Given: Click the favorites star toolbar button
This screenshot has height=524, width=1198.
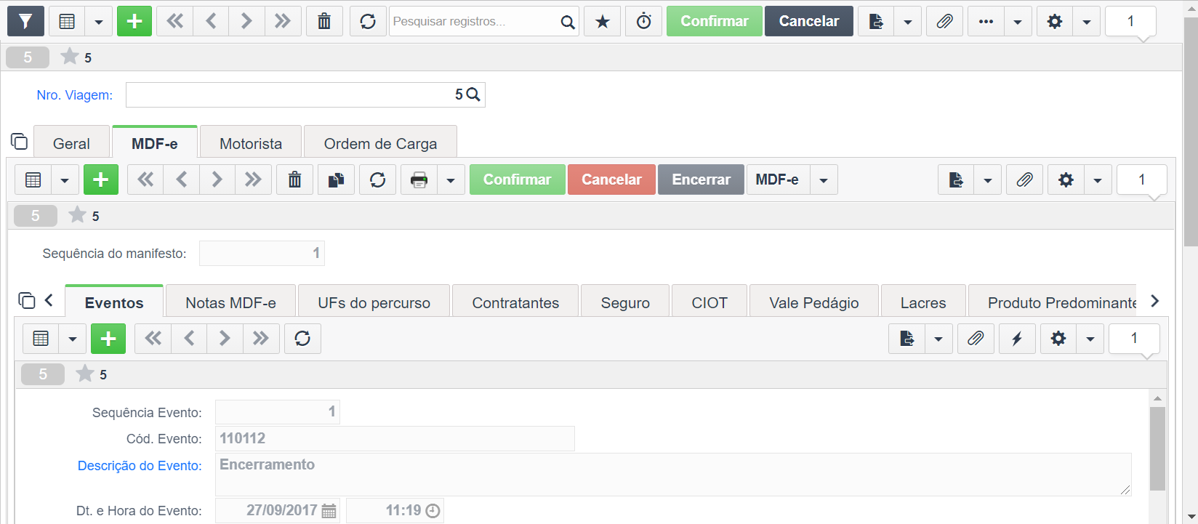Looking at the screenshot, I should [x=603, y=21].
